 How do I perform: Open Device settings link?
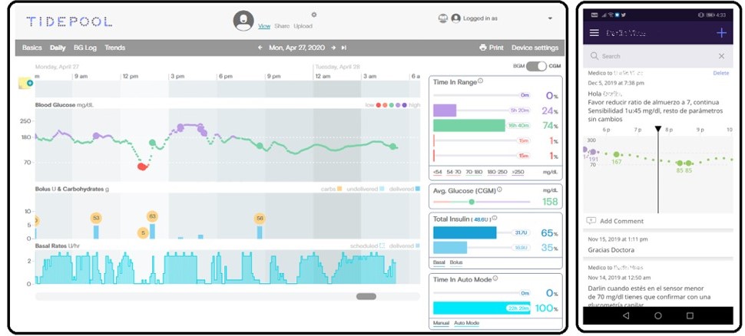[x=535, y=48]
